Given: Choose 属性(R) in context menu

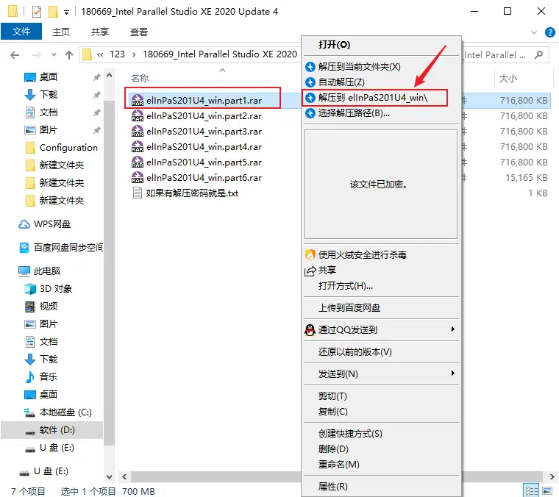Looking at the screenshot, I should tap(382, 486).
